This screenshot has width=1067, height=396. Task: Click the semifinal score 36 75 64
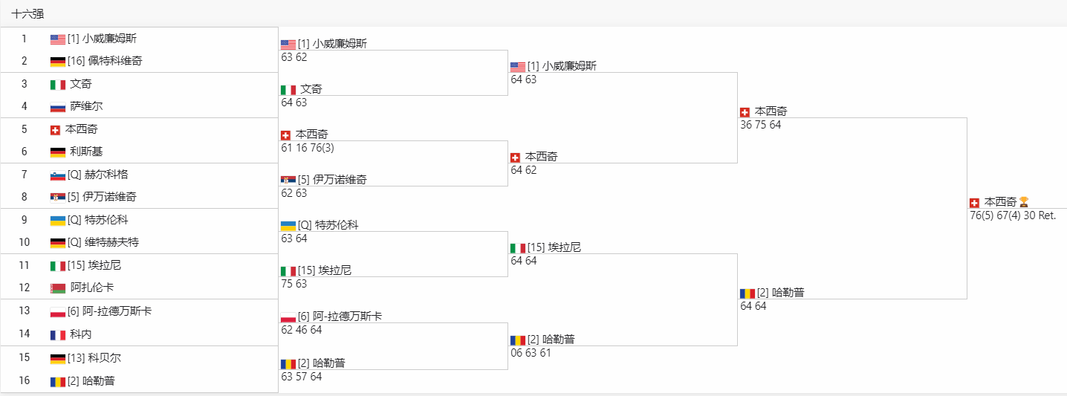coord(761,125)
